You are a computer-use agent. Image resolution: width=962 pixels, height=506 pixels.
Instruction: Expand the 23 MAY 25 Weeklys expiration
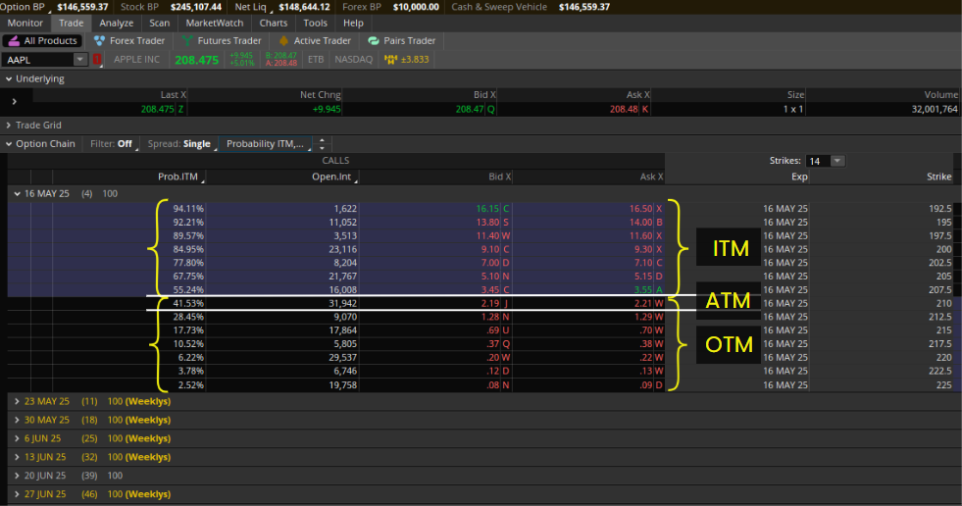tap(18, 402)
